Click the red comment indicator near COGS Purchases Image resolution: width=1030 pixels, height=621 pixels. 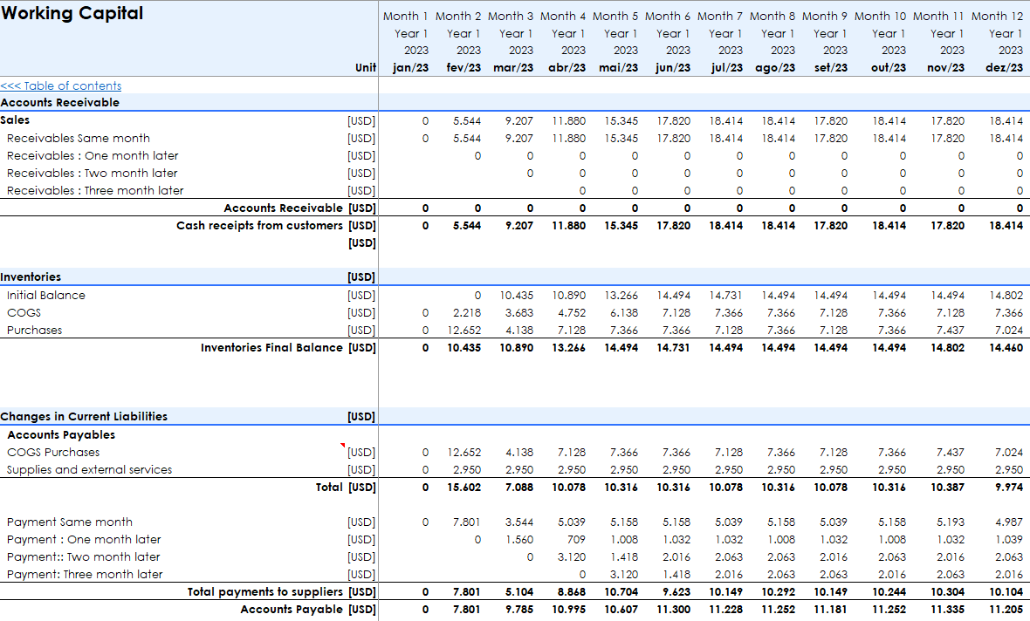343,445
